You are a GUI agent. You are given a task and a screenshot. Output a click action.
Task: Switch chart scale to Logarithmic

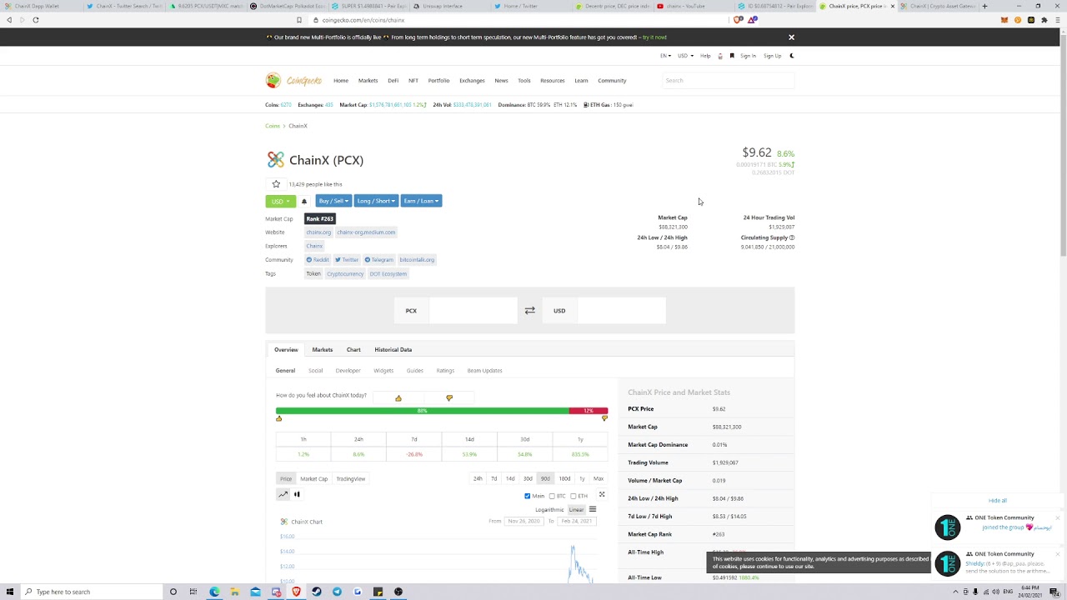(x=549, y=509)
